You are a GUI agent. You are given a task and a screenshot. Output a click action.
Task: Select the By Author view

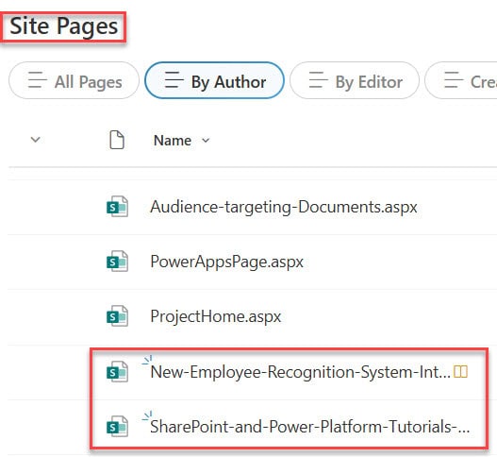point(214,80)
